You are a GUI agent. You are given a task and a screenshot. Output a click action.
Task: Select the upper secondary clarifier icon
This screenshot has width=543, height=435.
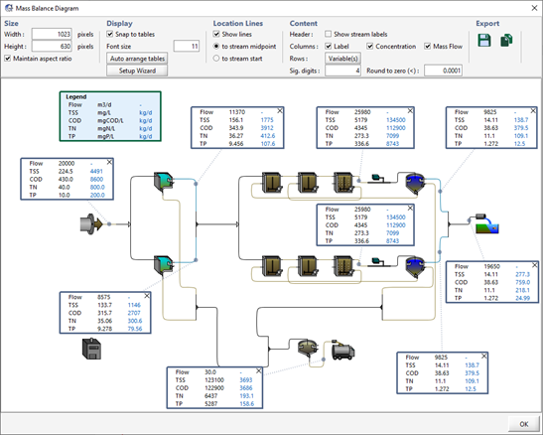[x=415, y=183]
